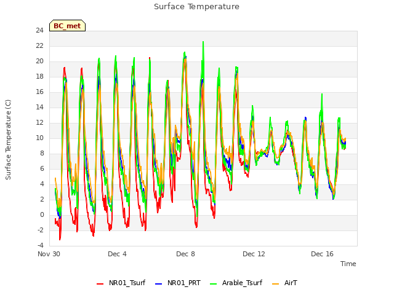Click the red NR01_Tsurf legend swatch

click(100, 284)
